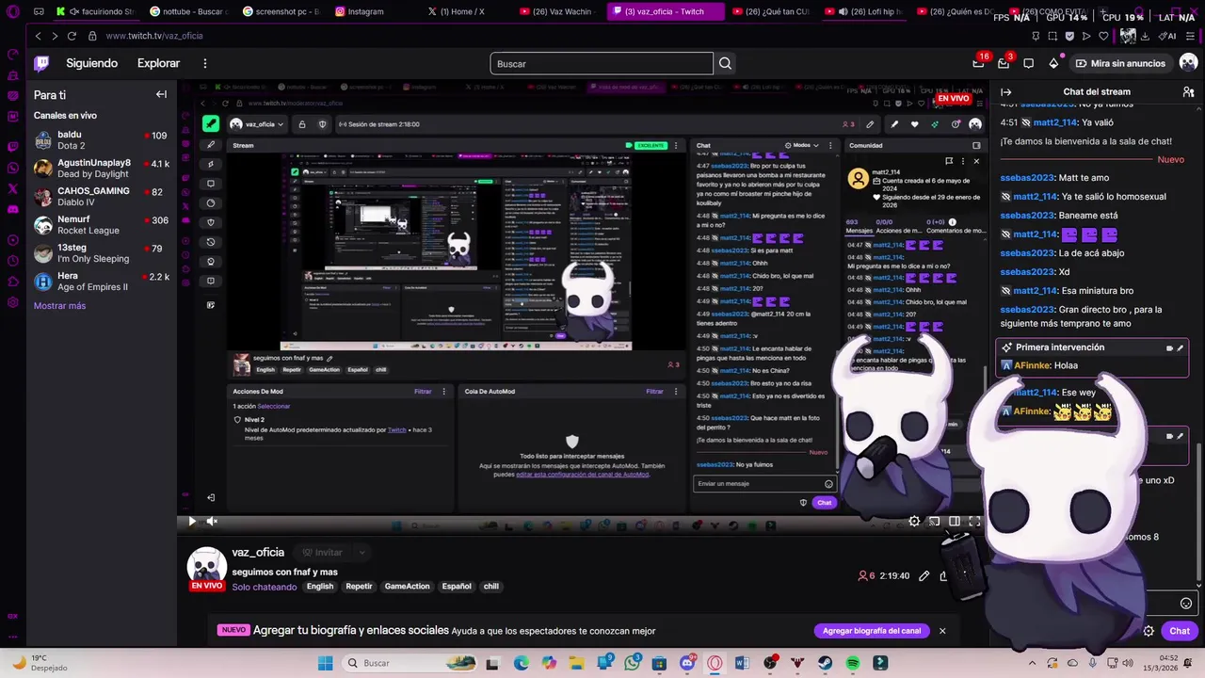1205x678 pixels.
Task: Unmute the stream player volume
Action: click(x=212, y=521)
